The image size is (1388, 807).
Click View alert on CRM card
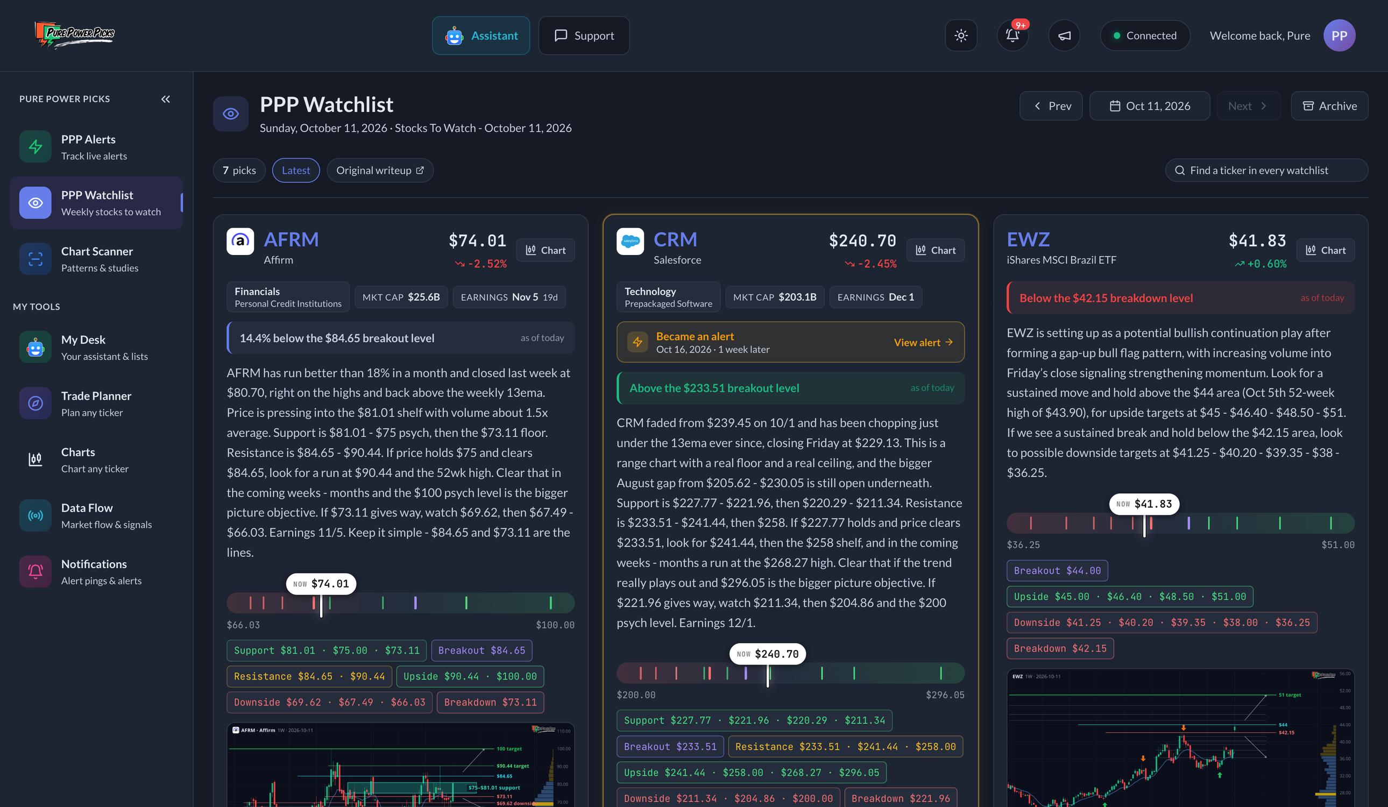point(923,342)
